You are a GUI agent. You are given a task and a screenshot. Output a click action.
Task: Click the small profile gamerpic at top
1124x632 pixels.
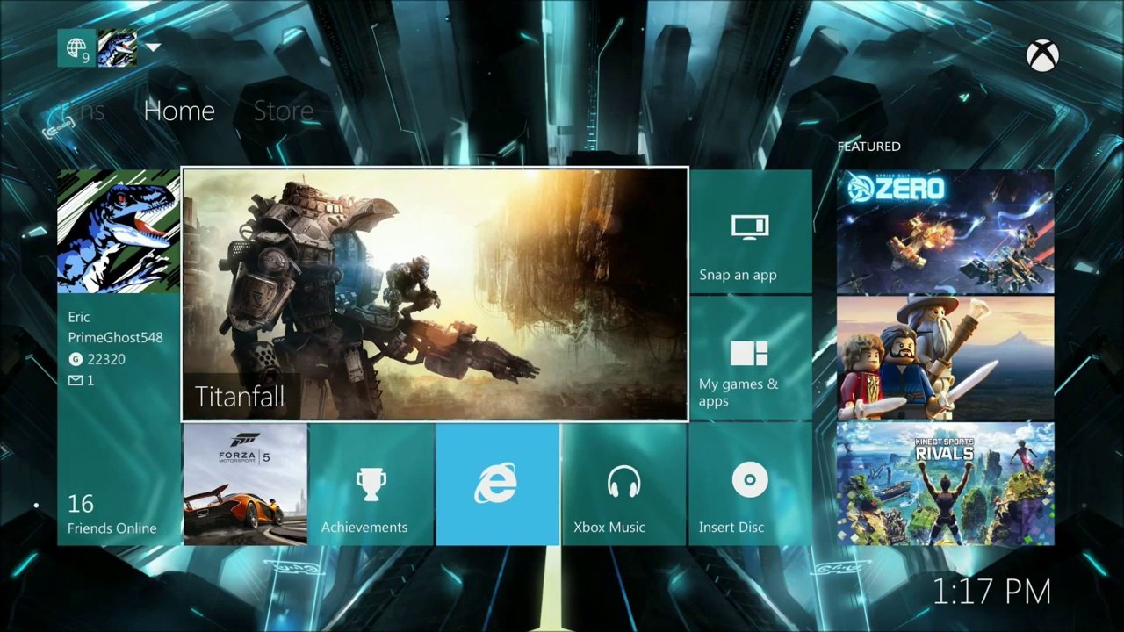[118, 47]
